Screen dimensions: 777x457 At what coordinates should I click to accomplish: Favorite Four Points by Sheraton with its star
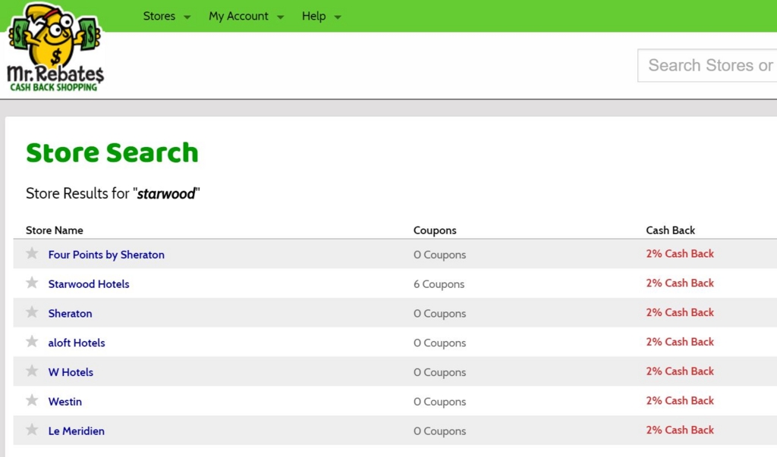click(x=32, y=253)
